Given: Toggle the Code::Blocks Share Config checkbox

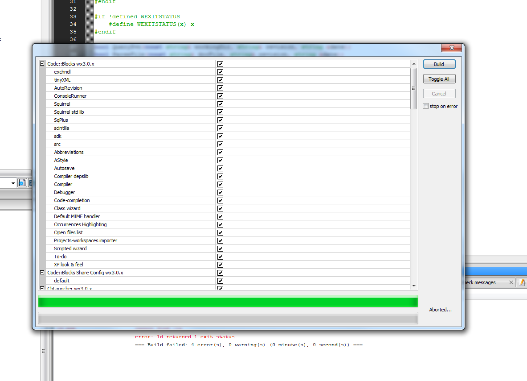Looking at the screenshot, I should [x=220, y=273].
